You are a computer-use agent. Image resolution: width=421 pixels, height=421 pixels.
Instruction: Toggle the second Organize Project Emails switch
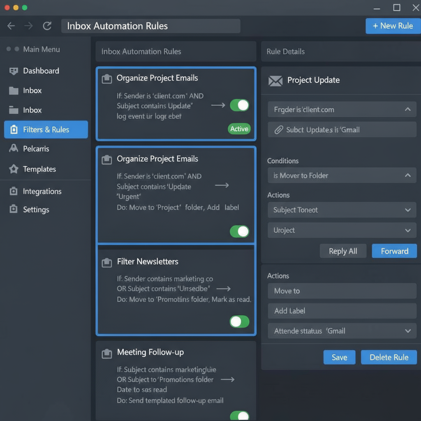[239, 231]
